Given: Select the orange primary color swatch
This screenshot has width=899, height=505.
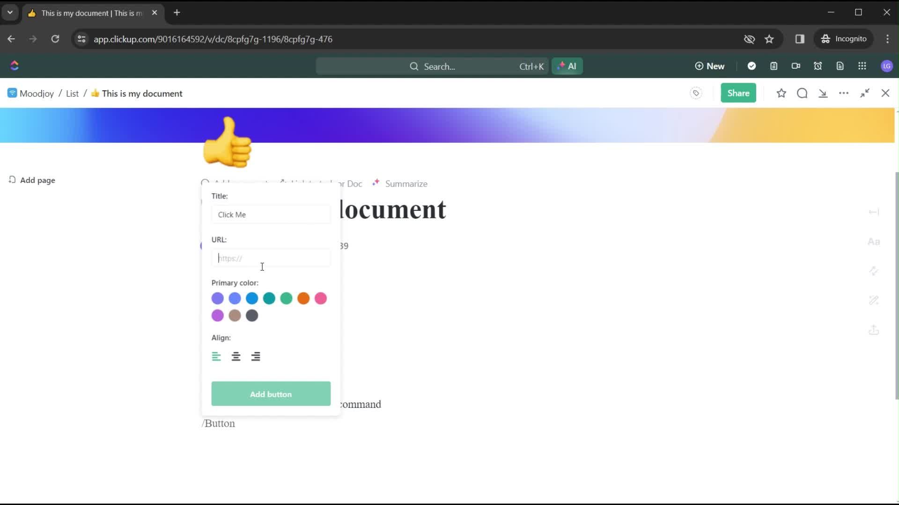Looking at the screenshot, I should (x=303, y=298).
